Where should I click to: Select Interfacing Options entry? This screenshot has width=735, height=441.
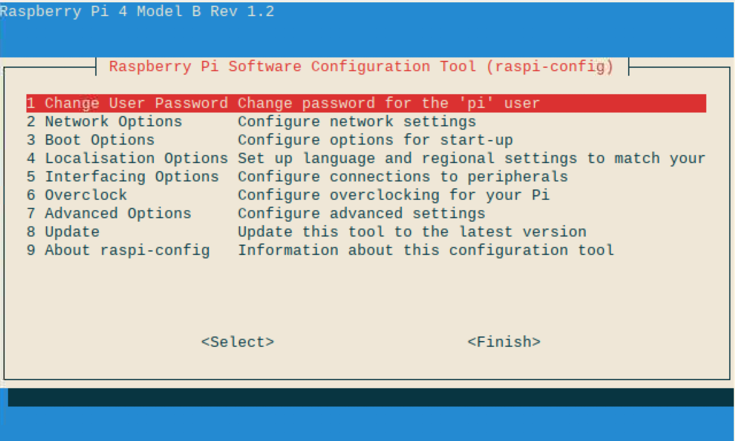click(x=366, y=177)
